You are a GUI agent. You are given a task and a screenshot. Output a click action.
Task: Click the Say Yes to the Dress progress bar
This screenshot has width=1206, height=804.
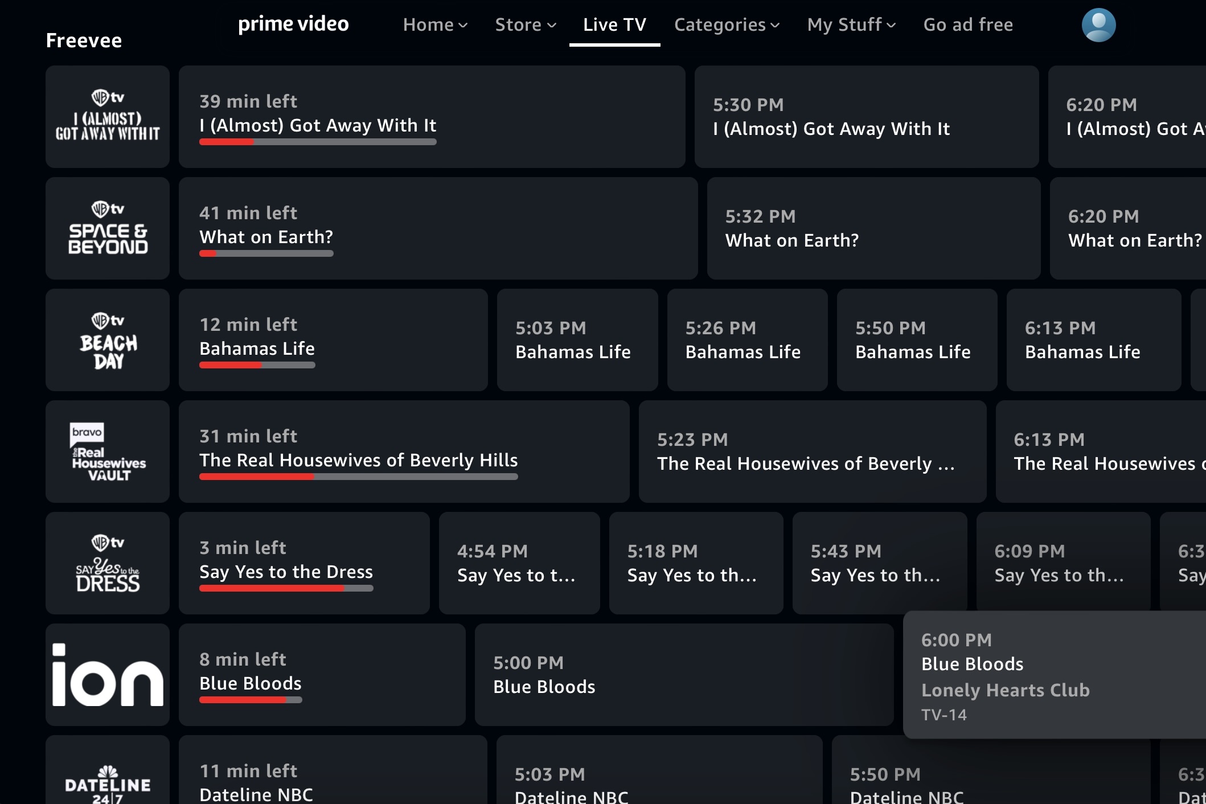click(286, 588)
